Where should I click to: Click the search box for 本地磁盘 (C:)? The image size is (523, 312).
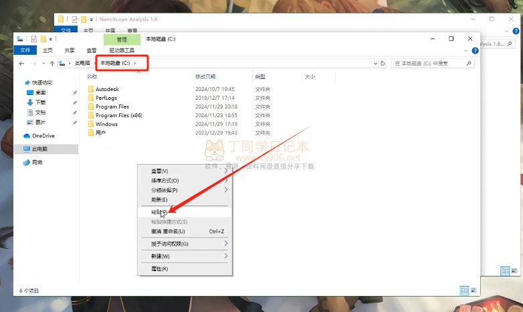pos(433,63)
